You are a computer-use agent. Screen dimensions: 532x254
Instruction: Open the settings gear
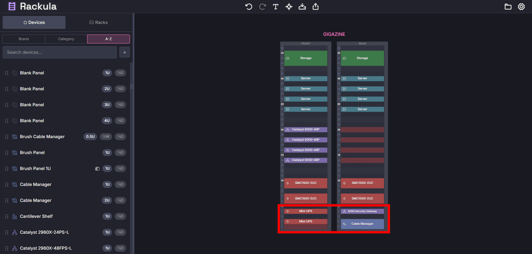coord(521,7)
